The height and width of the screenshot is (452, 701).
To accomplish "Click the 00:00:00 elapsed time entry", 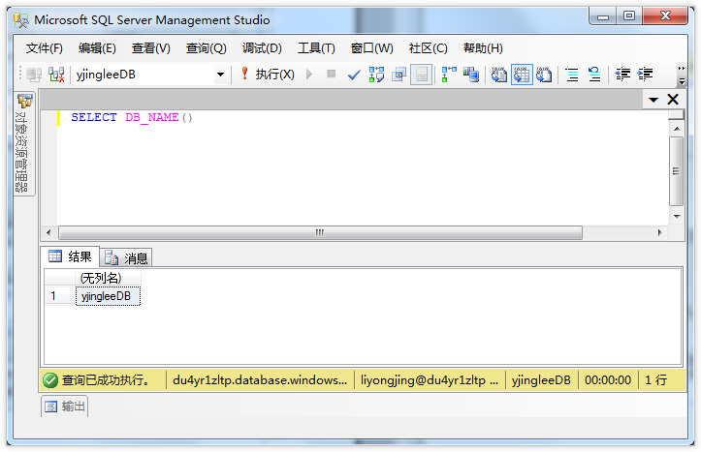I will [608, 380].
